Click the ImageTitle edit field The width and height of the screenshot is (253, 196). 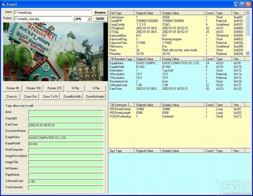pyautogui.click(x=66, y=163)
